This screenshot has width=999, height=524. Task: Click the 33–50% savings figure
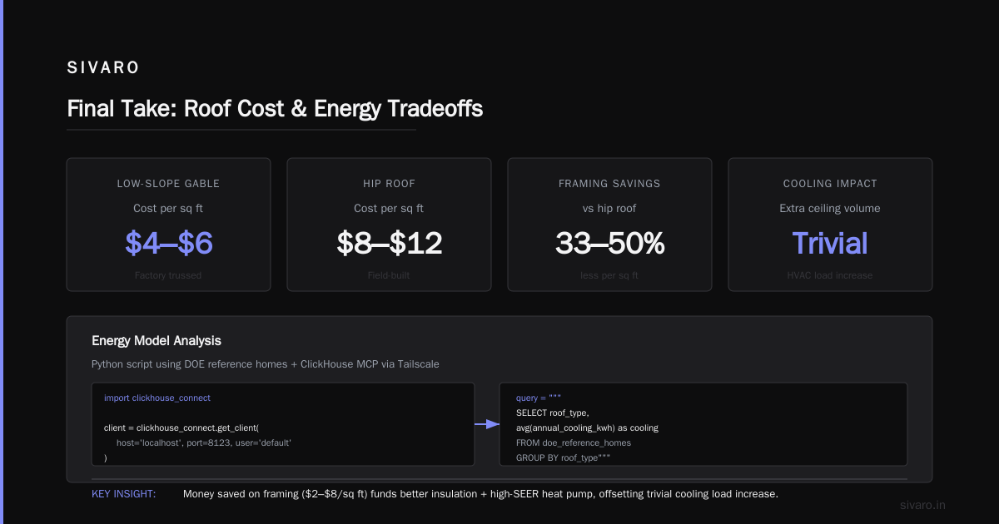[609, 243]
